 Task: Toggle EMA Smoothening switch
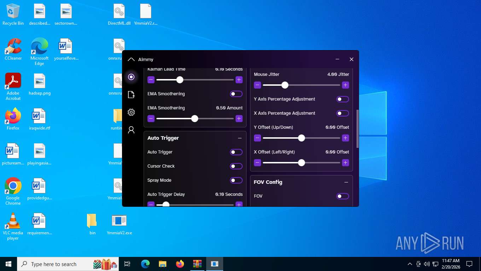coord(236,94)
